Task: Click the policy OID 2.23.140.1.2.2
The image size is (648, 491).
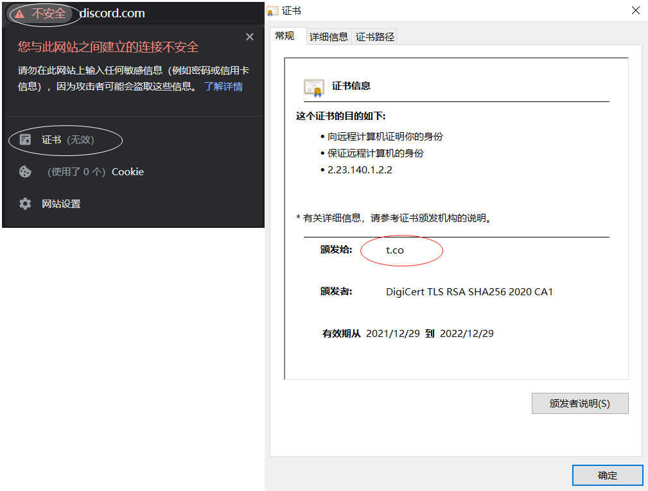Action: 360,169
